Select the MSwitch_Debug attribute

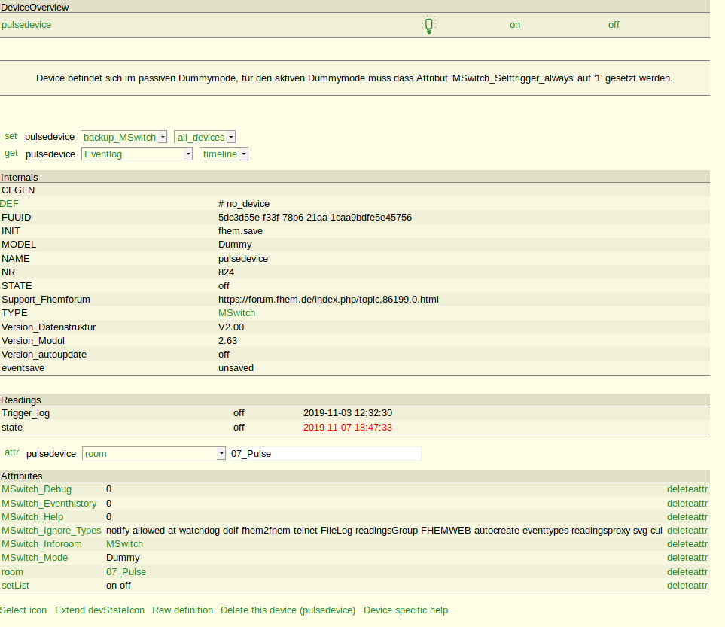37,489
